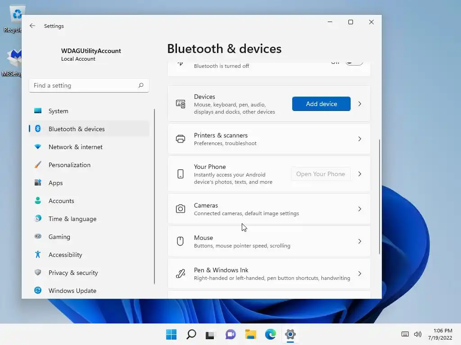Screen dimensions: 461x345
Task: Maximize the Settings window
Action: pyautogui.click(x=350, y=22)
